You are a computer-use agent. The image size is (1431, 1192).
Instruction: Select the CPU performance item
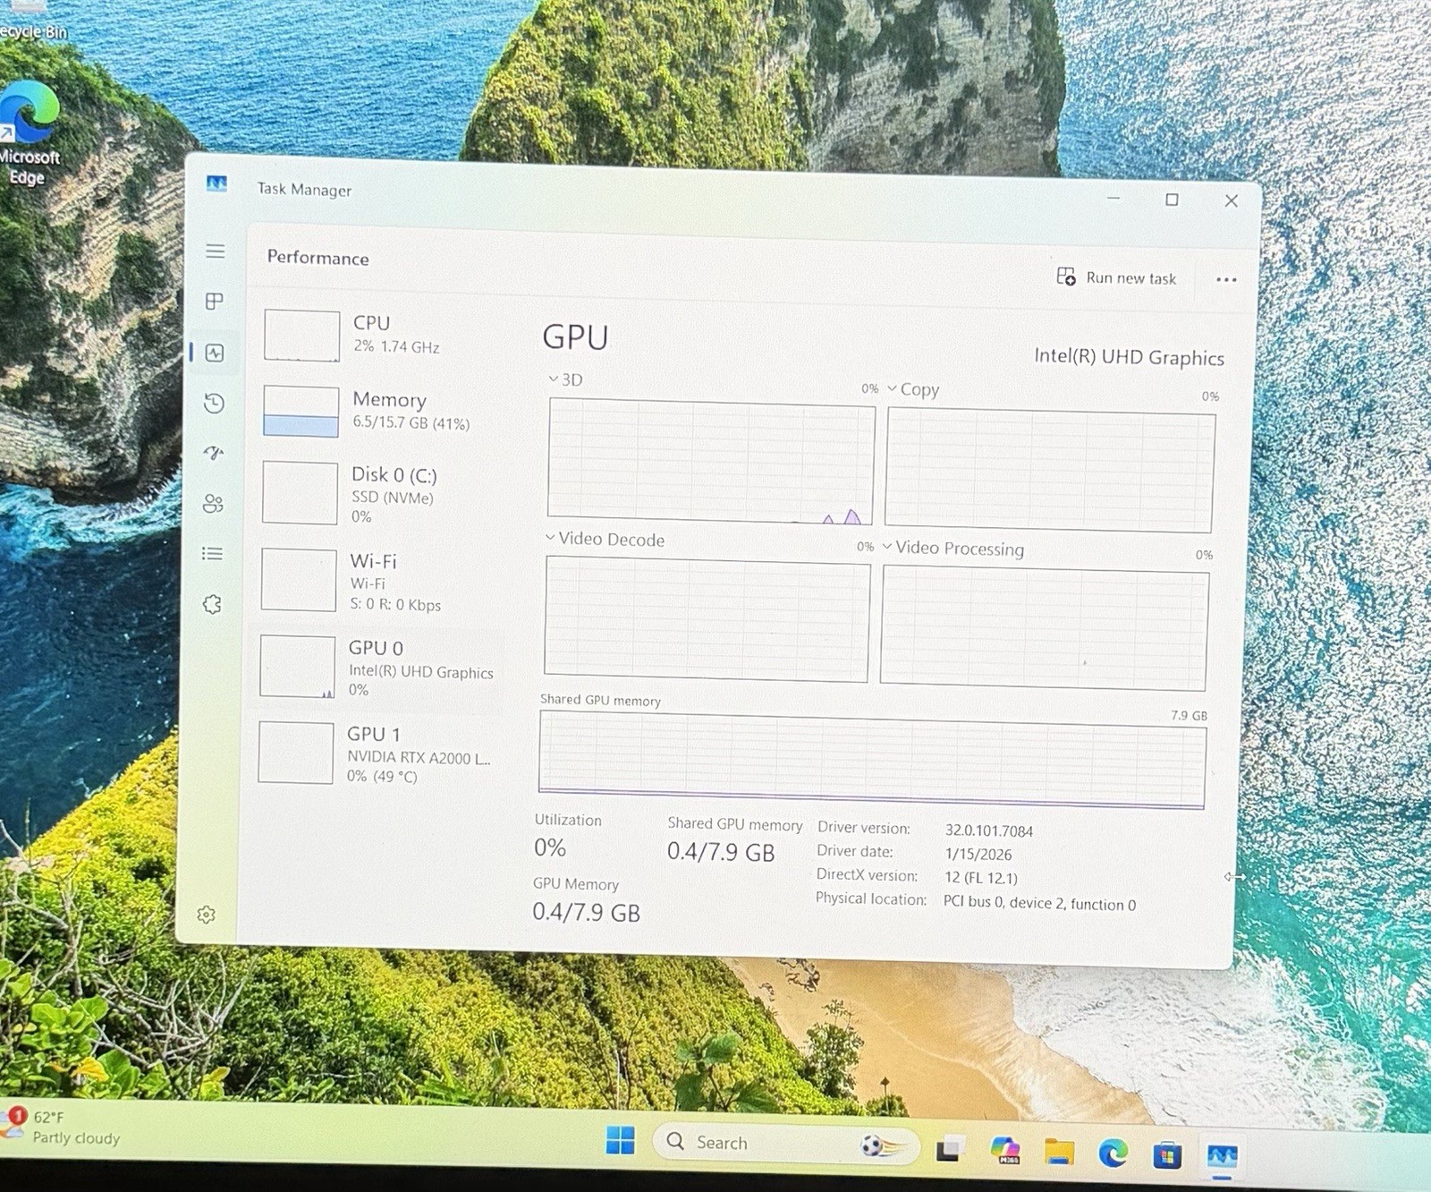coord(380,335)
